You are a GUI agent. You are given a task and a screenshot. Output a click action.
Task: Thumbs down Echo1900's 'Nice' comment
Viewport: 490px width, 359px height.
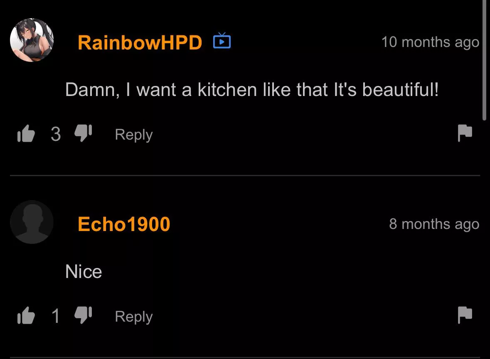coord(83,315)
